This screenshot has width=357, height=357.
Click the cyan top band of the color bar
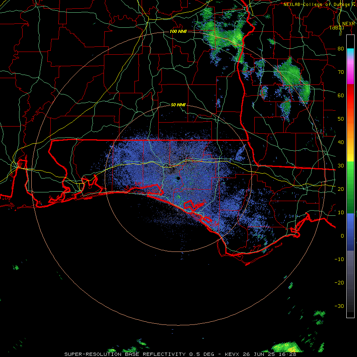[350, 52]
